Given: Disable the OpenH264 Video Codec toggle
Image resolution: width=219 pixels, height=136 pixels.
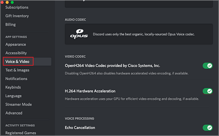Looking at the screenshot, I should (x=207, y=66).
